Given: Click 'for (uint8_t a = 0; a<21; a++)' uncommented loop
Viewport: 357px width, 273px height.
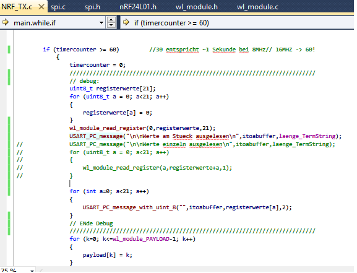Looking at the screenshot, I should [119, 97].
